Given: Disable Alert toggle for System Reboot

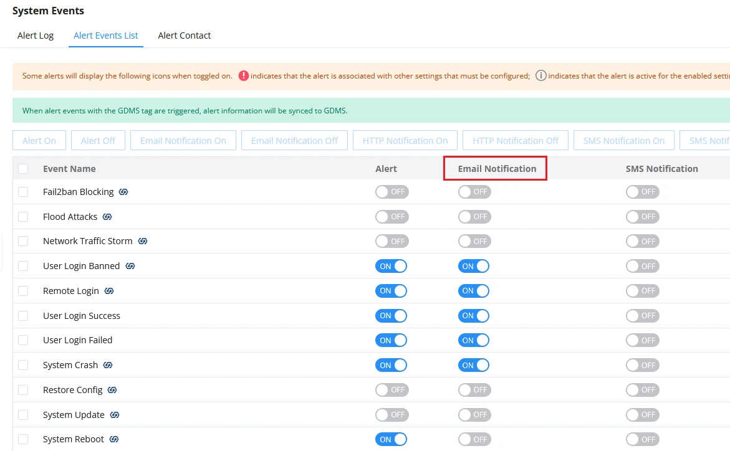Looking at the screenshot, I should (x=391, y=439).
